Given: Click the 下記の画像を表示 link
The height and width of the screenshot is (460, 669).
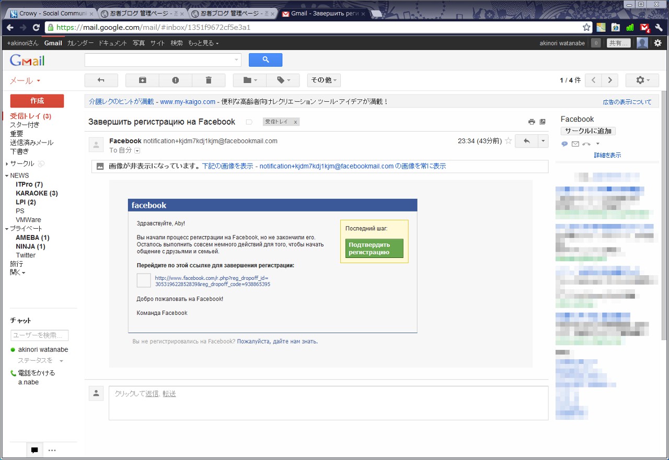Looking at the screenshot, I should click(228, 167).
